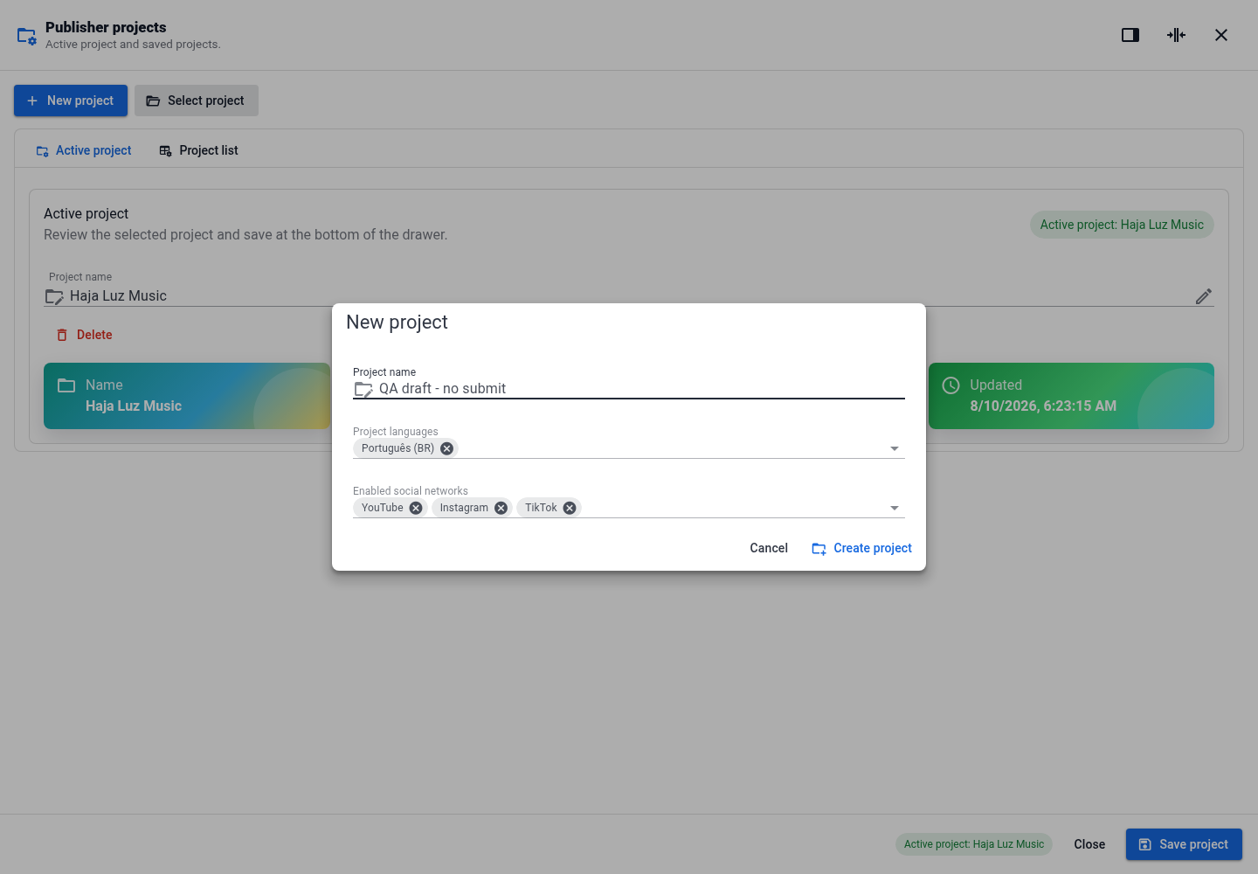Click the Name Haja Luz Music card
This screenshot has width=1258, height=874.
187,396
